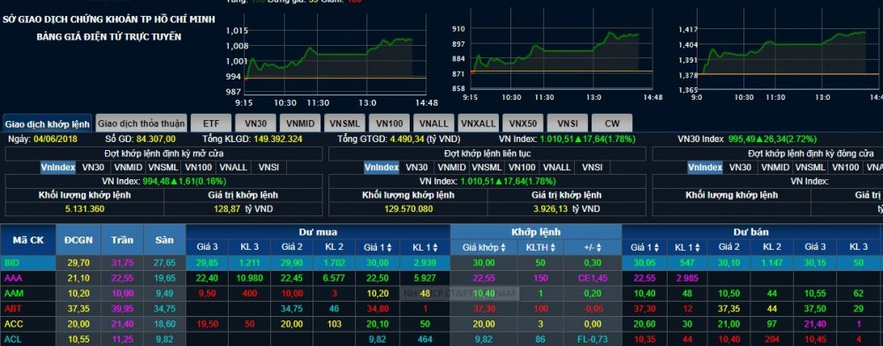Click the Sàn column header
Screen dimensions: 883x346
click(164, 240)
